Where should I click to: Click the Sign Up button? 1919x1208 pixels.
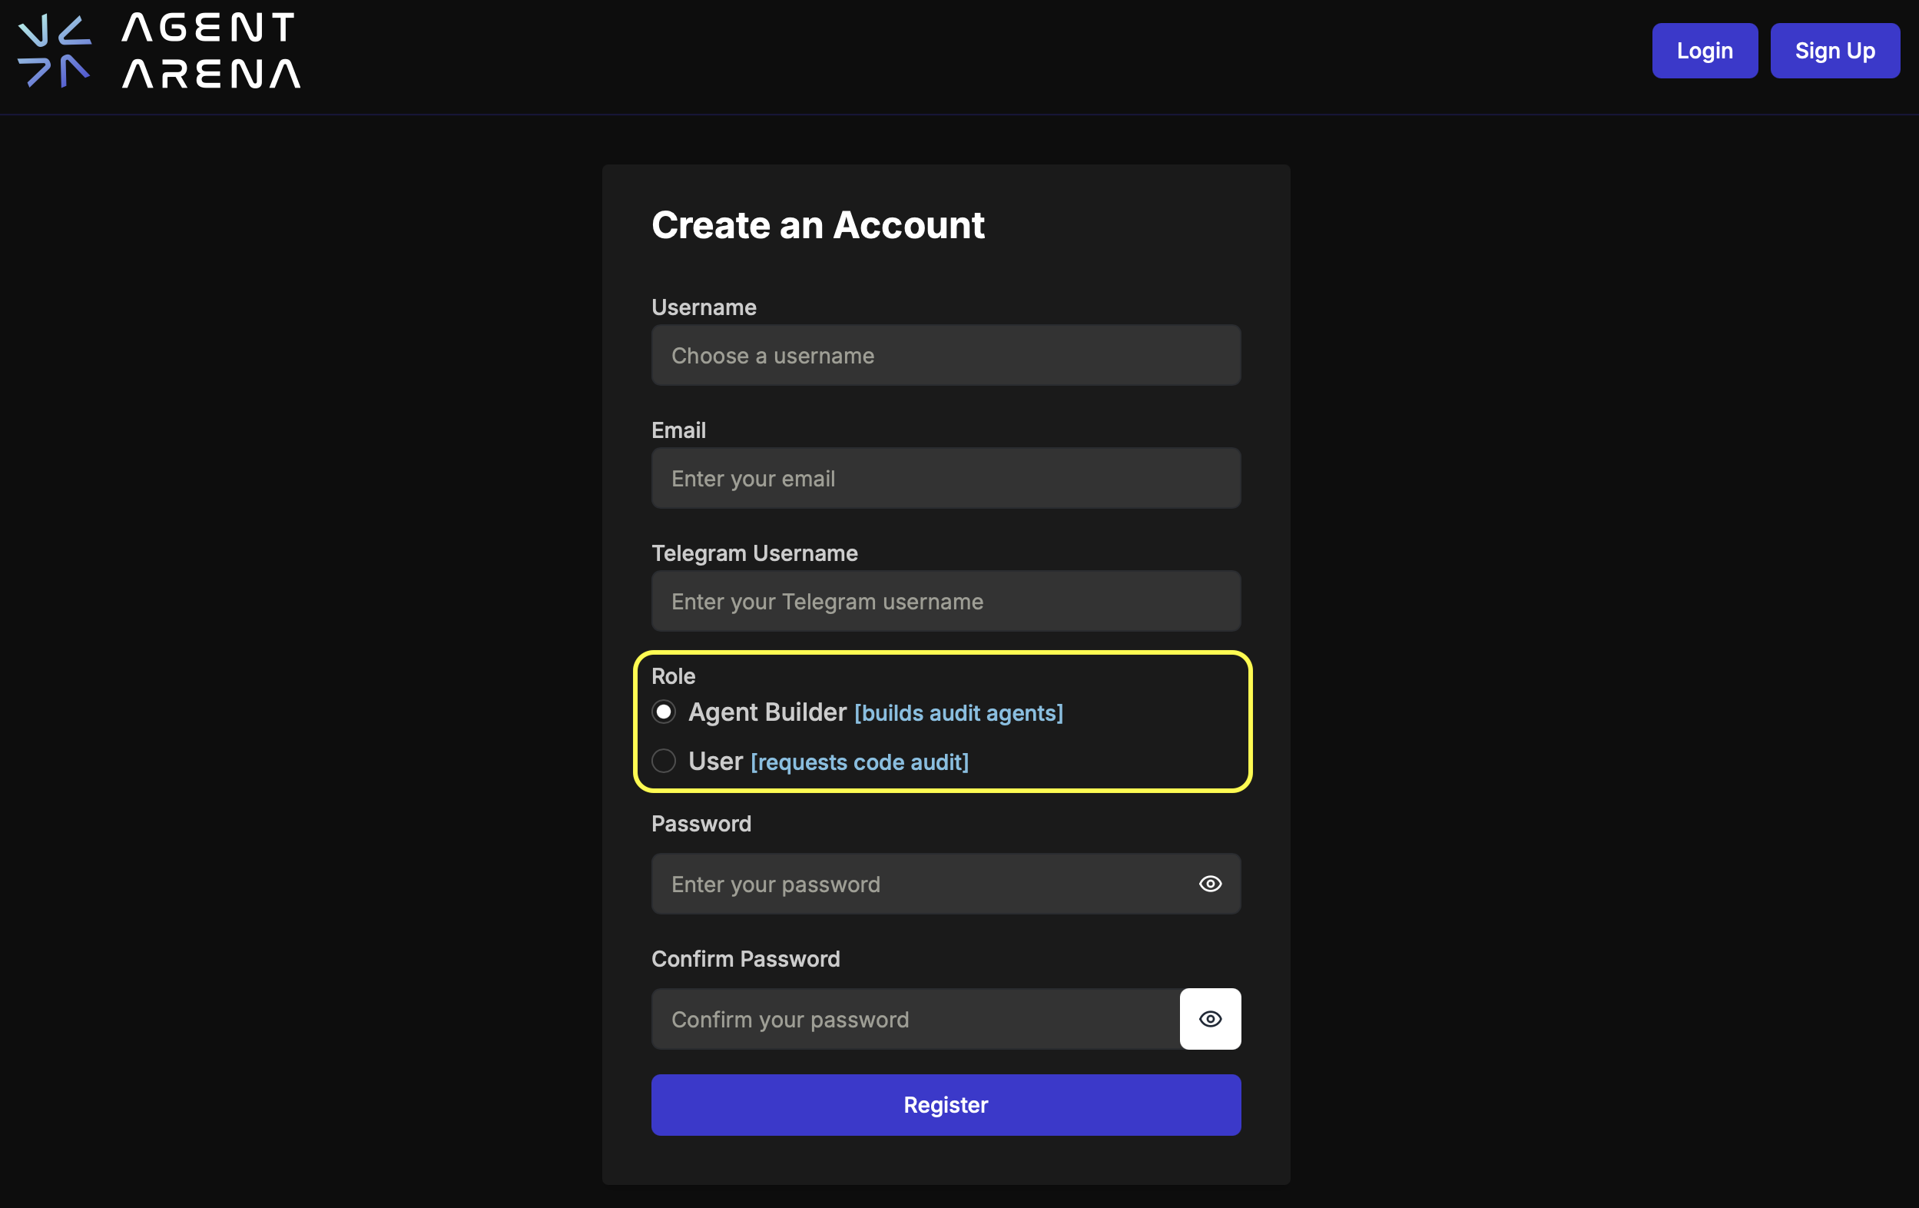1834,50
